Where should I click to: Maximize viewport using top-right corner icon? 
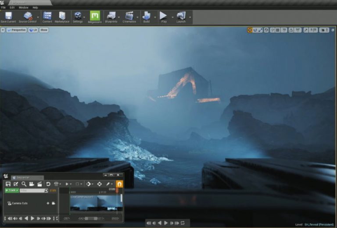(333, 30)
